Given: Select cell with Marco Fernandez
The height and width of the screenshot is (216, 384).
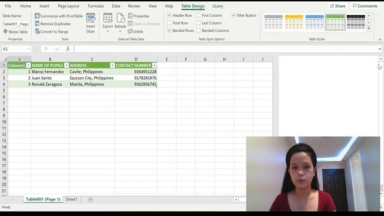Looking at the screenshot, I should [x=50, y=72].
